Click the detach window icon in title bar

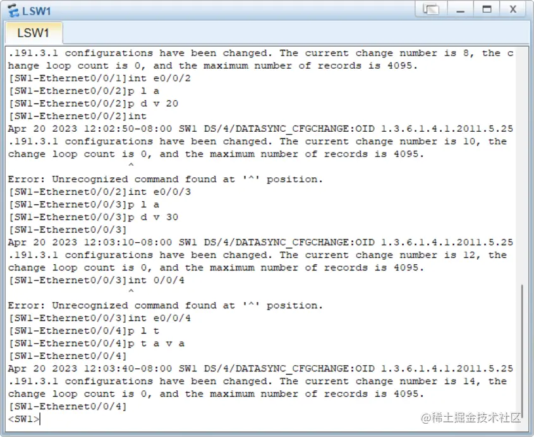431,9
